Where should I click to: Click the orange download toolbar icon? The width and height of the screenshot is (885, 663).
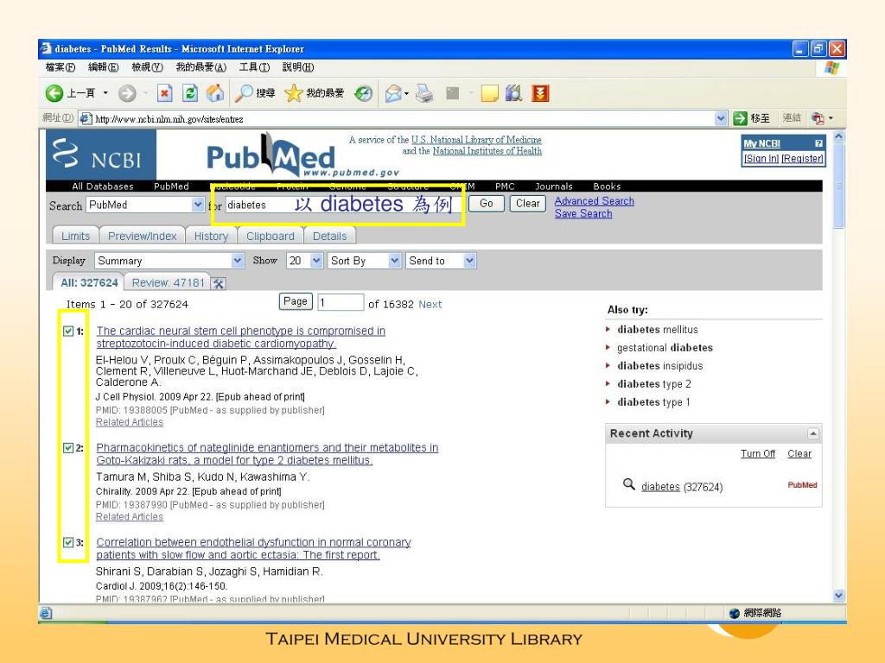point(540,93)
